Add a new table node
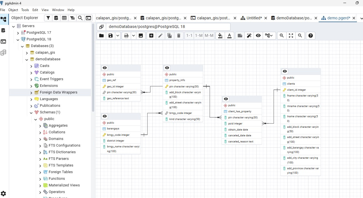 (x=151, y=36)
